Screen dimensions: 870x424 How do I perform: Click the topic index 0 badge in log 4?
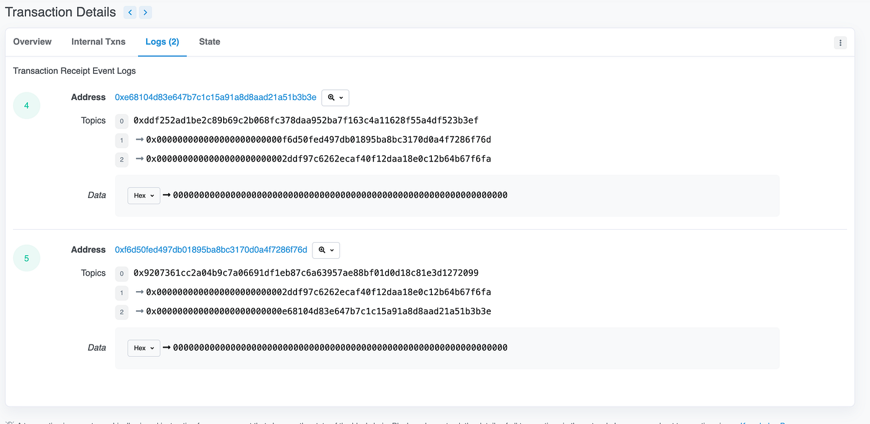pyautogui.click(x=122, y=121)
